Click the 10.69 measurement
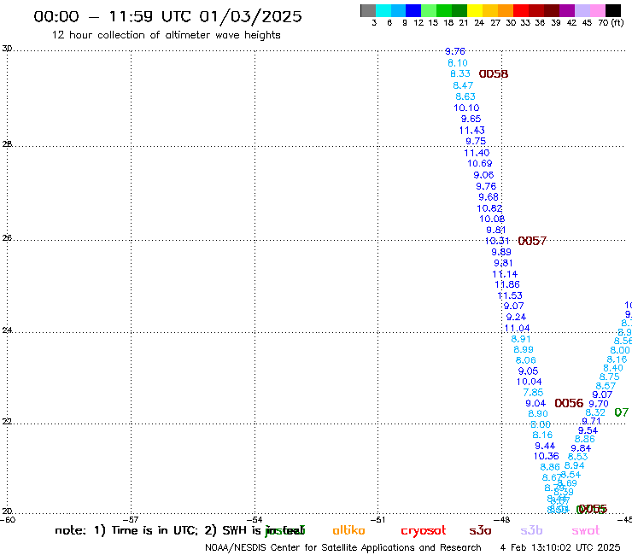 click(479, 164)
